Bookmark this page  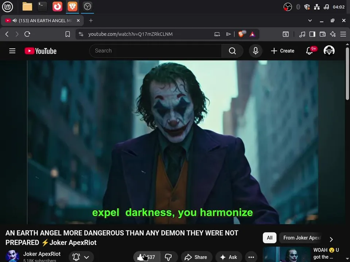[68, 34]
